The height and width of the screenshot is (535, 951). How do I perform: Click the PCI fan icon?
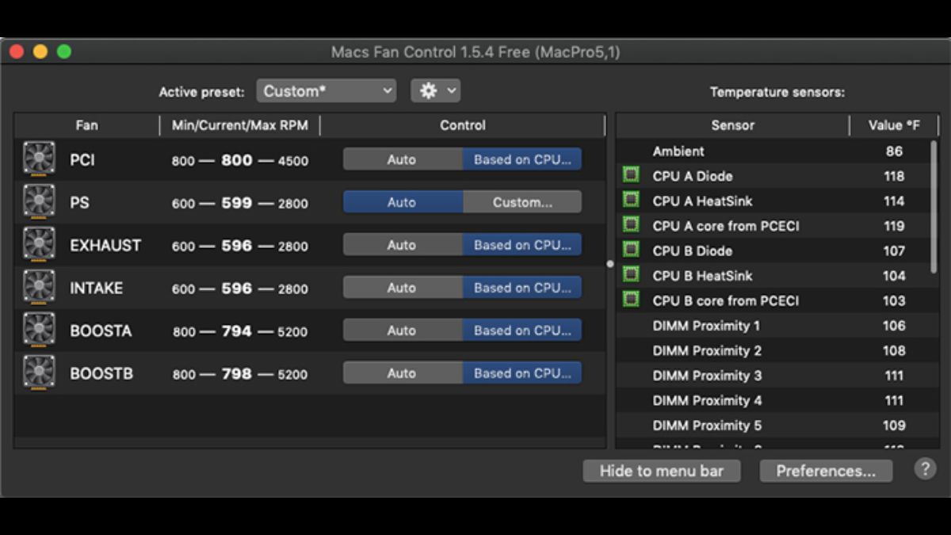coord(39,159)
